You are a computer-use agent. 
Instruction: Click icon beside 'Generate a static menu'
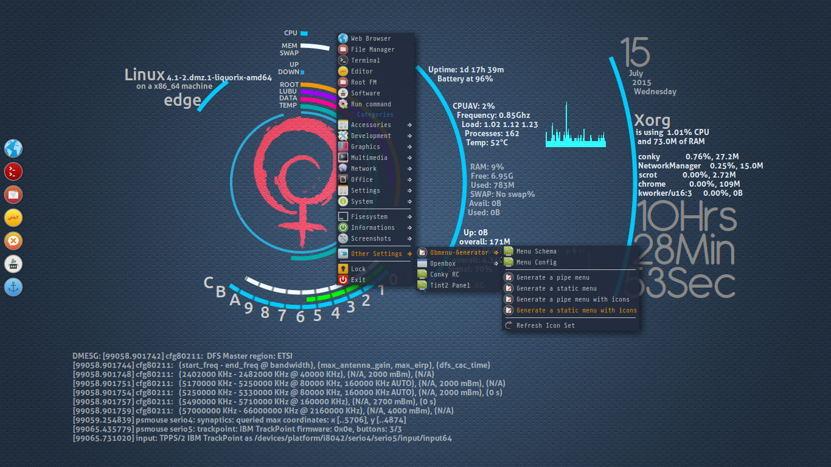(509, 288)
